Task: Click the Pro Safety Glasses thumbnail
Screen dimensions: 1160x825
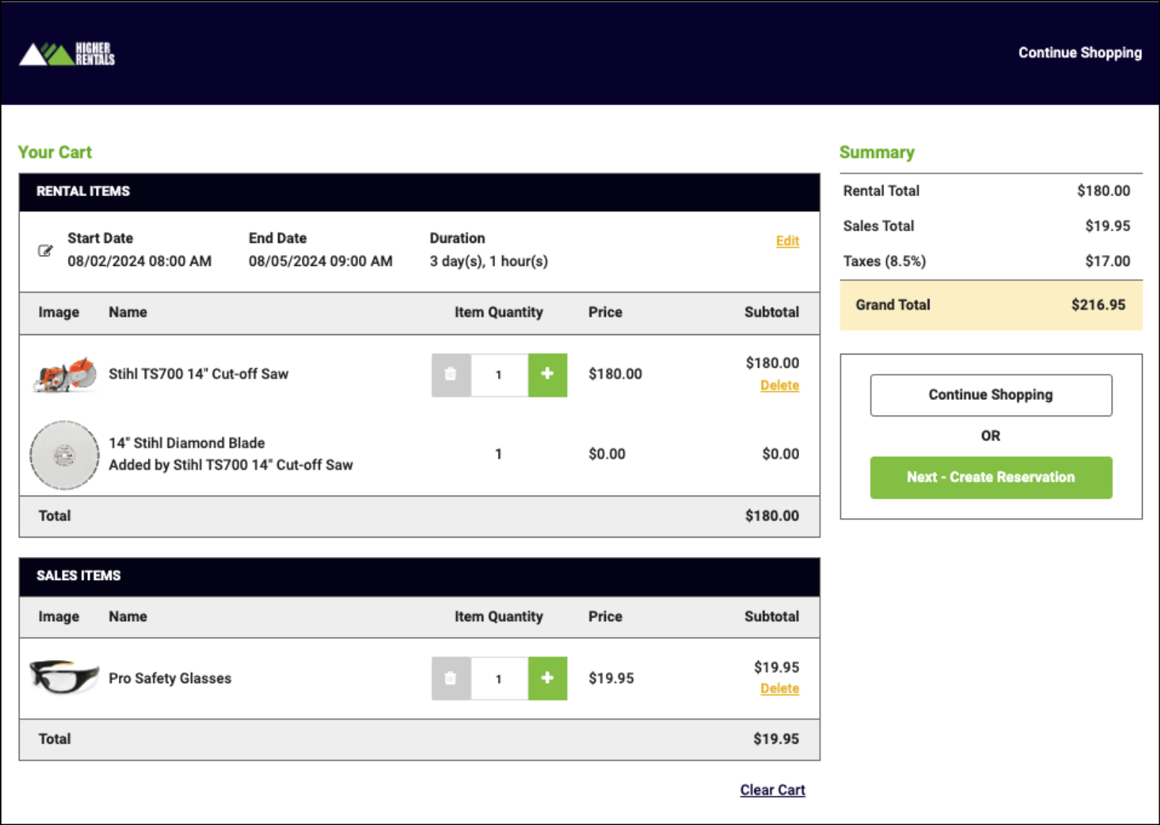Action: coord(64,677)
